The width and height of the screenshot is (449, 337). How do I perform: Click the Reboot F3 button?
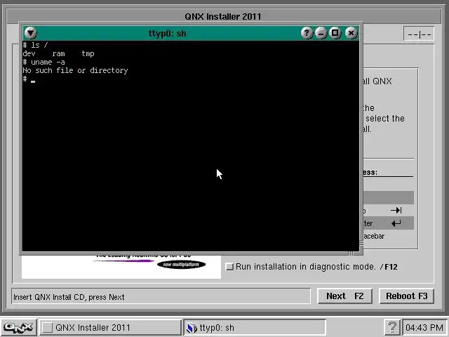pyautogui.click(x=407, y=296)
